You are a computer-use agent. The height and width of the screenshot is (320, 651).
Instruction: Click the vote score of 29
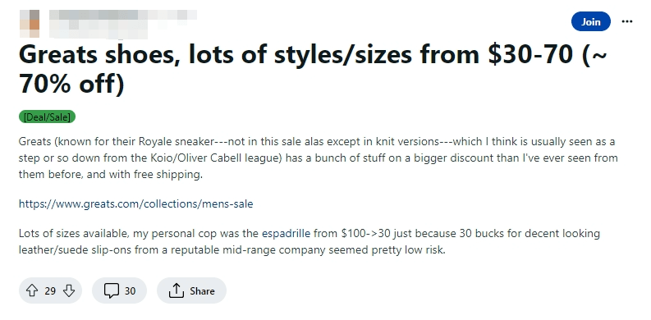click(50, 291)
